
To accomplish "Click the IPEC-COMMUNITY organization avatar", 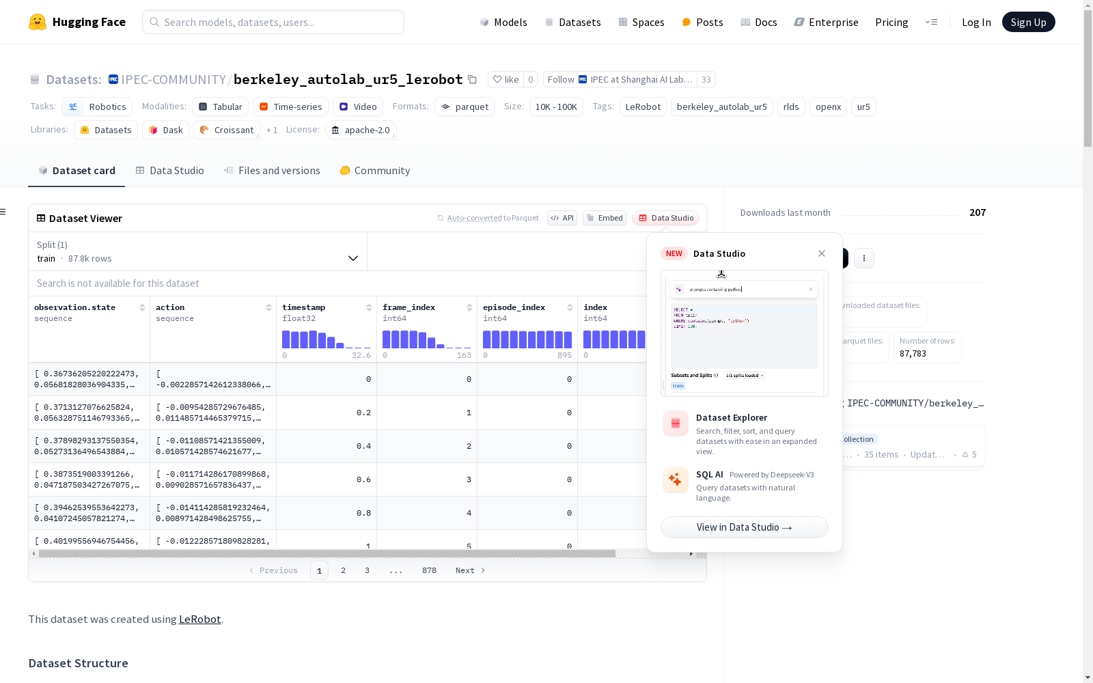I will click(x=113, y=79).
